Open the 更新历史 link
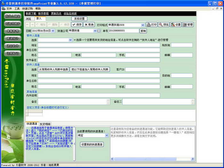224x168 pixels. pyautogui.click(x=56, y=13)
